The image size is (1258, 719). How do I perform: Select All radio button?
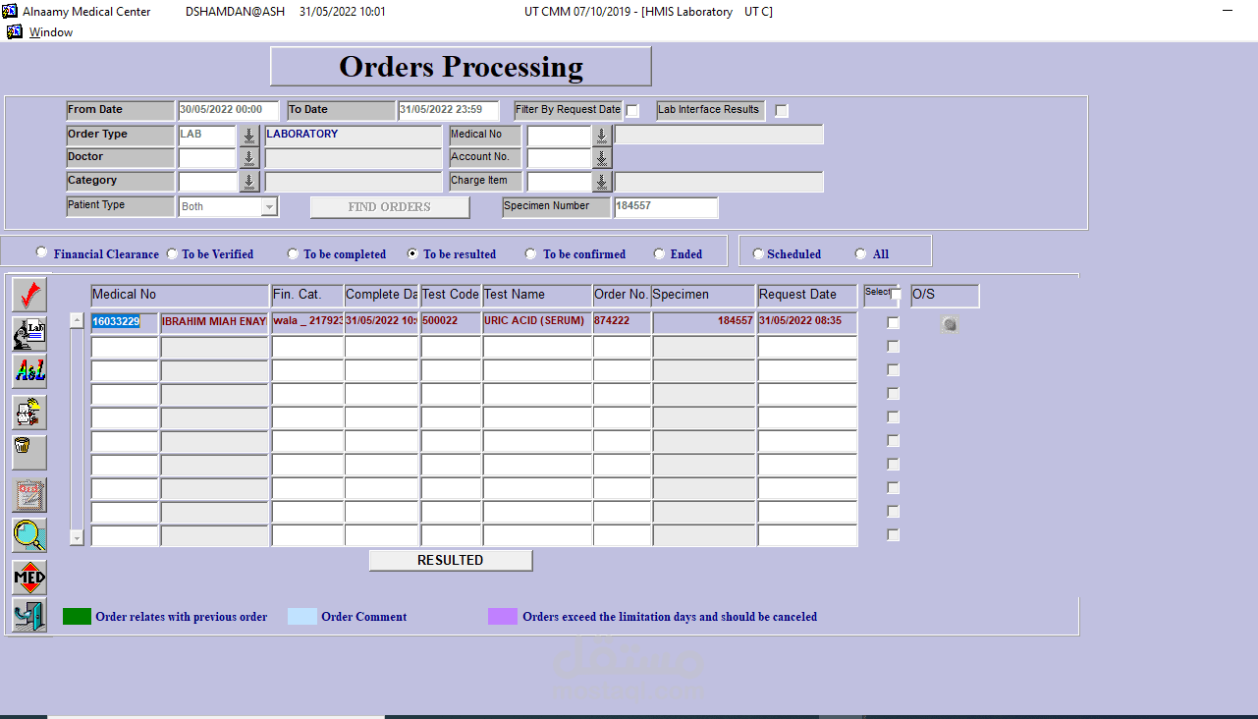pos(861,253)
